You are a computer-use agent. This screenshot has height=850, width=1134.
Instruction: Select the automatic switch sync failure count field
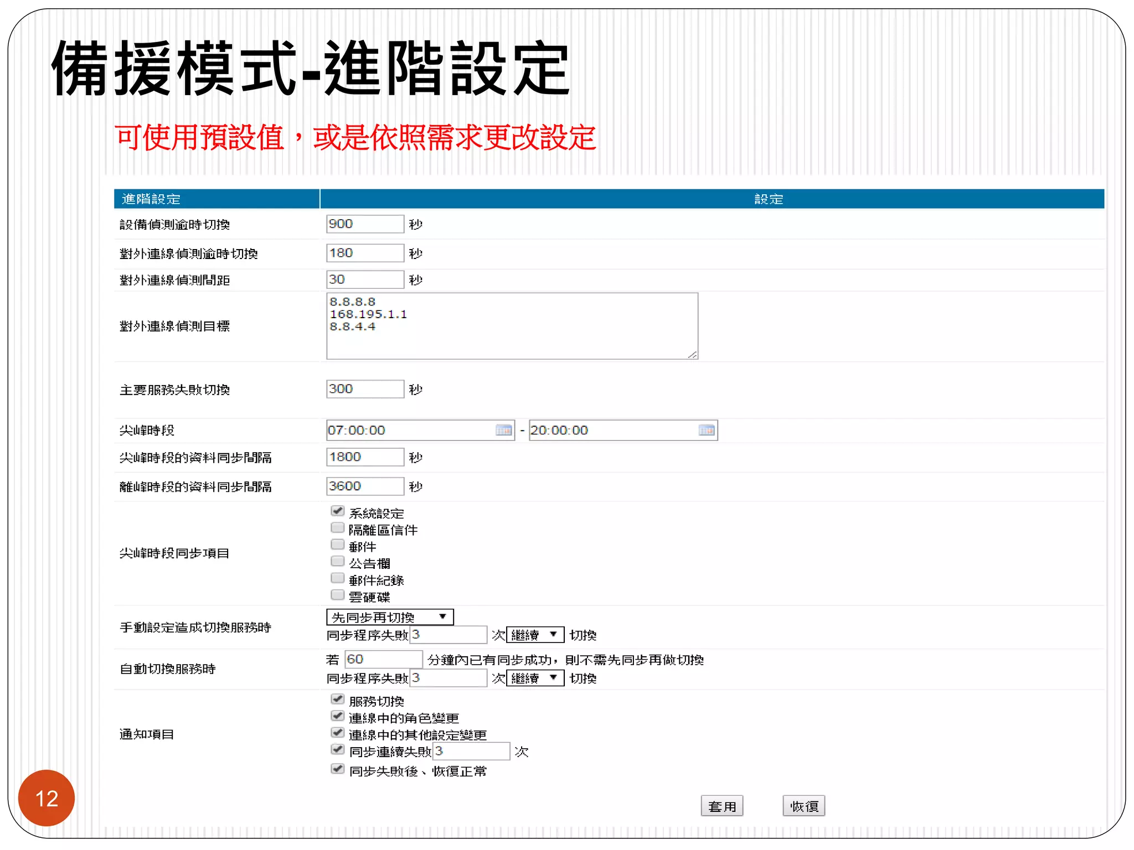coord(448,678)
